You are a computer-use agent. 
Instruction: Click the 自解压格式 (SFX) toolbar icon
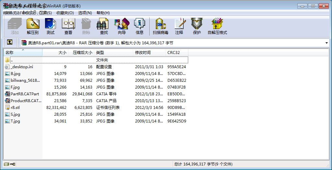[x=217, y=24]
